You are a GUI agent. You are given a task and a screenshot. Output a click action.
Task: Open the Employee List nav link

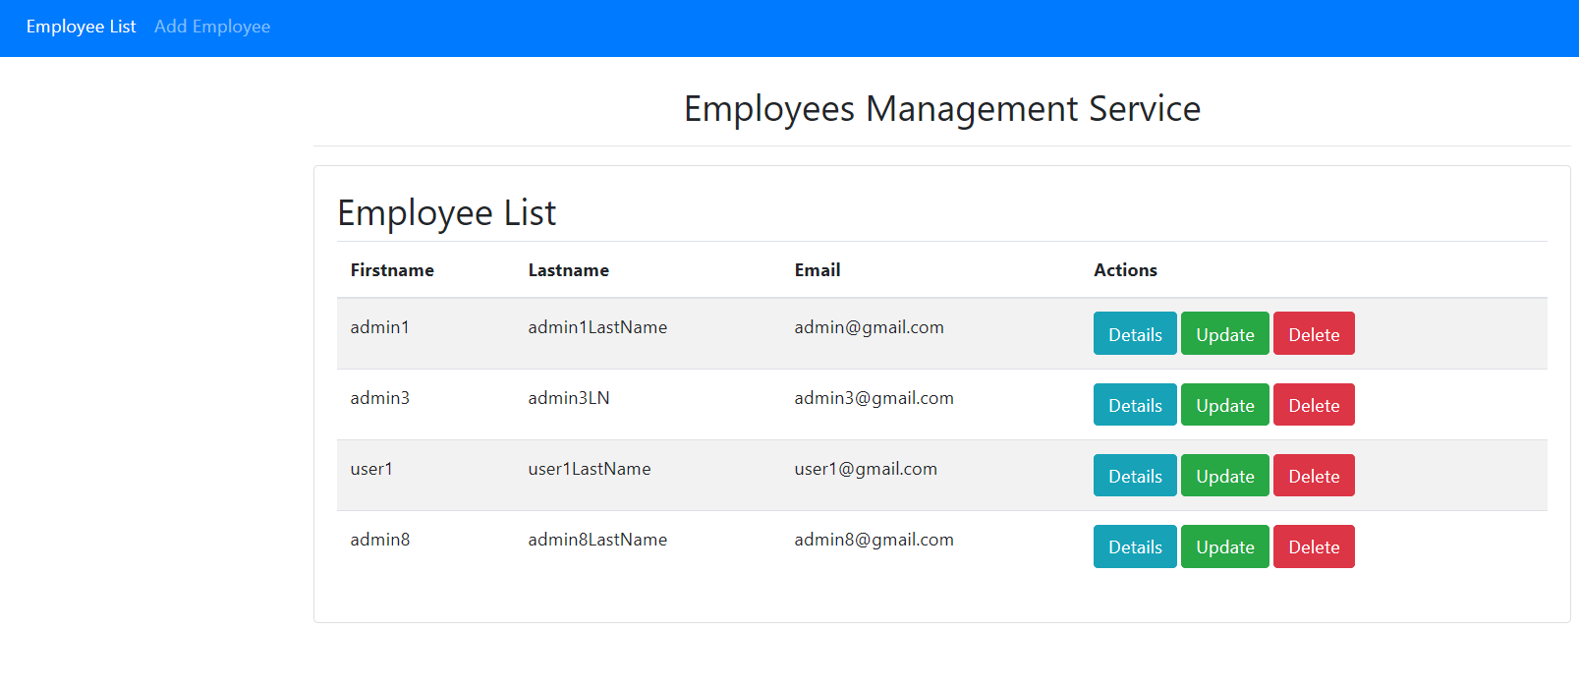tap(81, 27)
